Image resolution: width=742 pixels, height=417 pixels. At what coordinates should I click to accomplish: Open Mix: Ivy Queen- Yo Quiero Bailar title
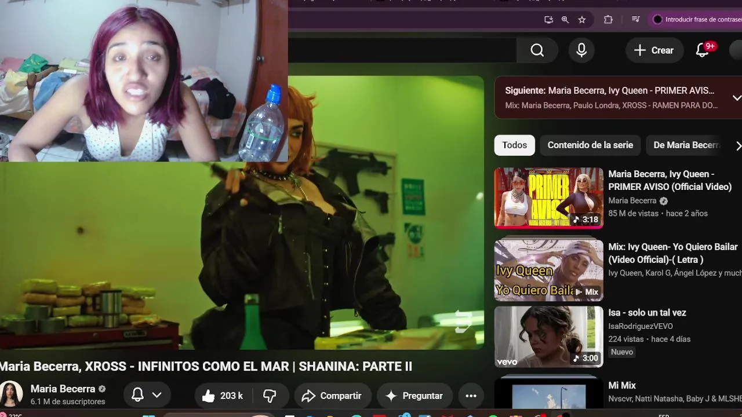pos(674,253)
